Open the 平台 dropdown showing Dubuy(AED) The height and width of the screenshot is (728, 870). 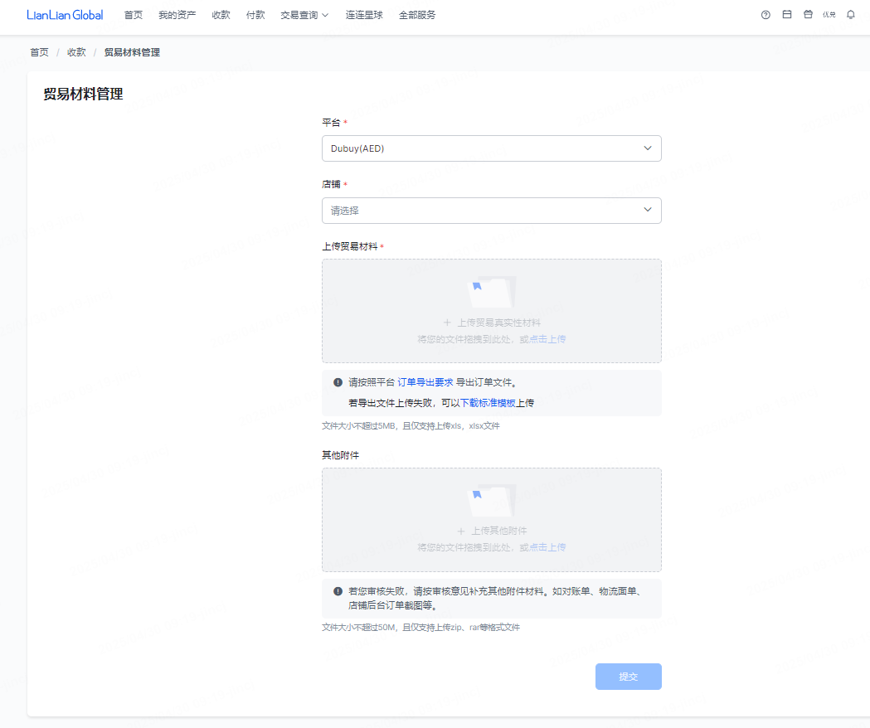(x=492, y=148)
